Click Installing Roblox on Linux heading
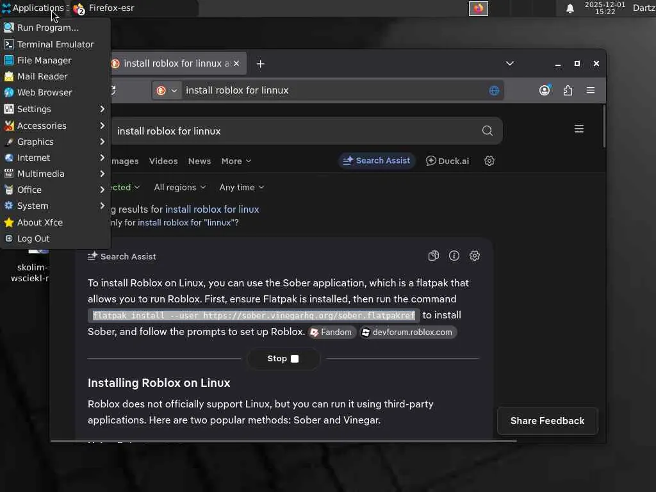The image size is (656, 492). click(159, 383)
